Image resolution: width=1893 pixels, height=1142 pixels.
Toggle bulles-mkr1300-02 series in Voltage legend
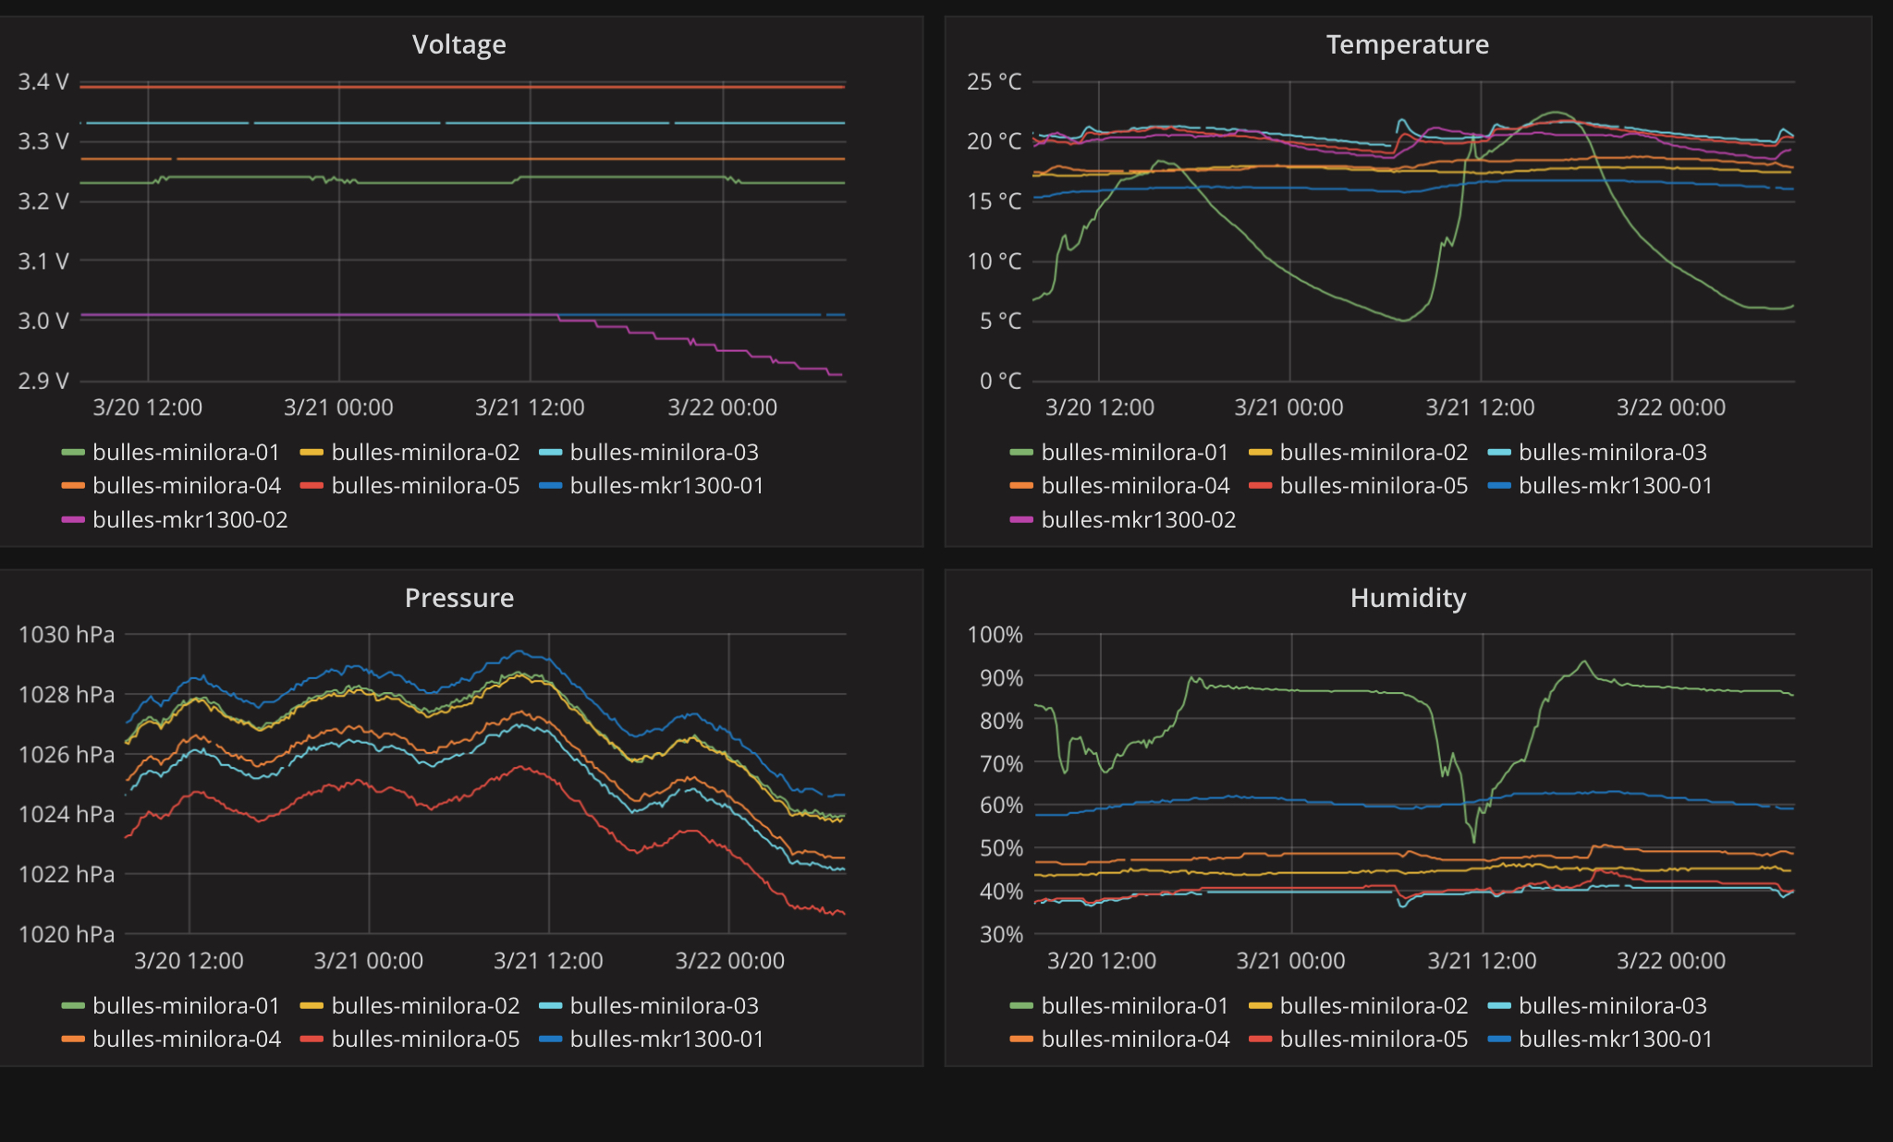click(x=189, y=519)
